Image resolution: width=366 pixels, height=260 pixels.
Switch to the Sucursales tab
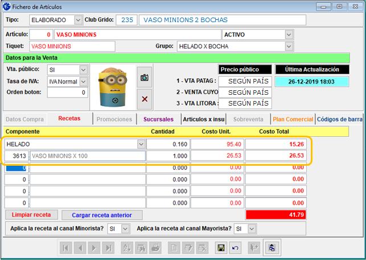tap(159, 119)
